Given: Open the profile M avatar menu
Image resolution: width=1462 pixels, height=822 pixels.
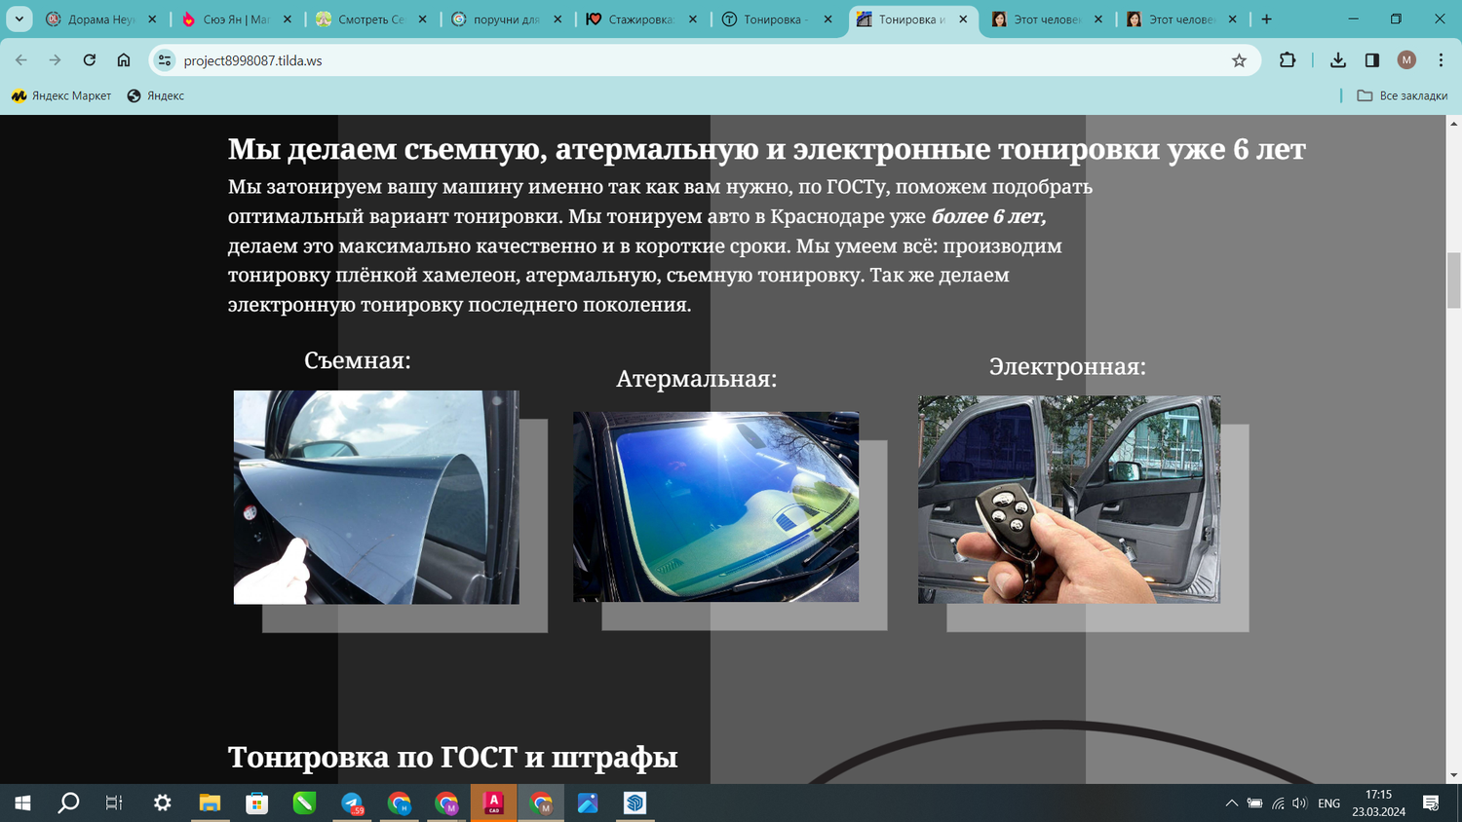Looking at the screenshot, I should tap(1406, 60).
